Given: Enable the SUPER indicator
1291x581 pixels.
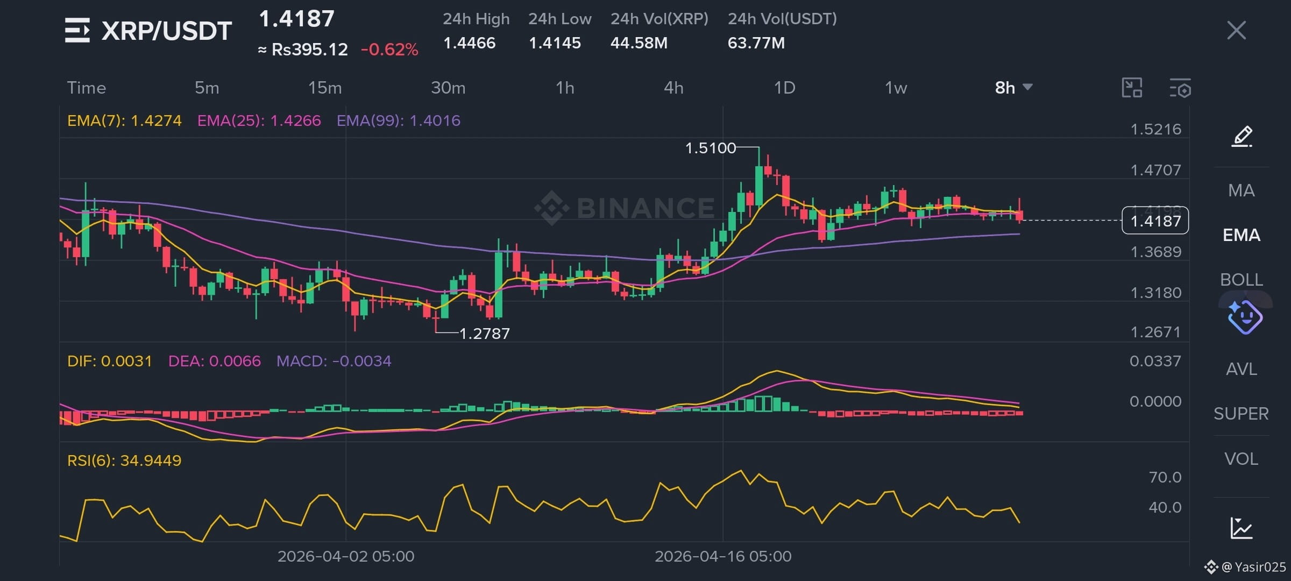Looking at the screenshot, I should pos(1242,414).
